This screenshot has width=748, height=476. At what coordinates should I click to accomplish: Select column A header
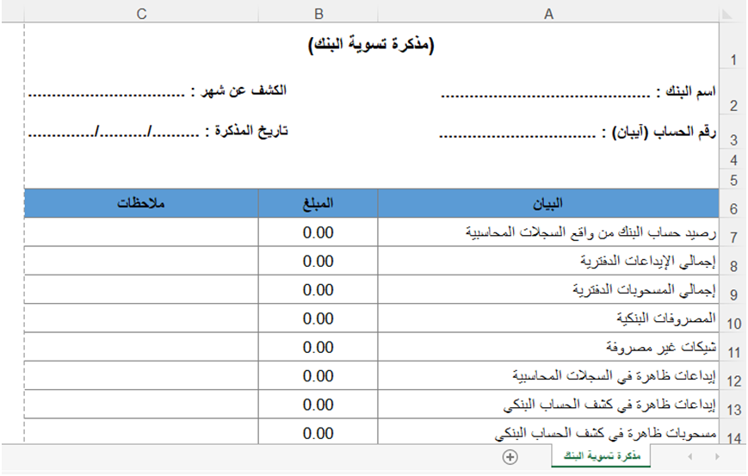[x=547, y=13]
